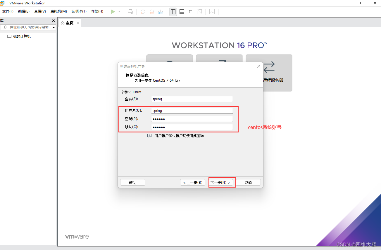The width and height of the screenshot is (381, 250).
Task: Open the power options dropdown arrow
Action: point(119,12)
